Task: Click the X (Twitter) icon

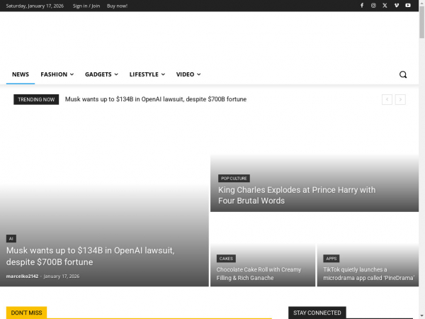Action: click(385, 6)
